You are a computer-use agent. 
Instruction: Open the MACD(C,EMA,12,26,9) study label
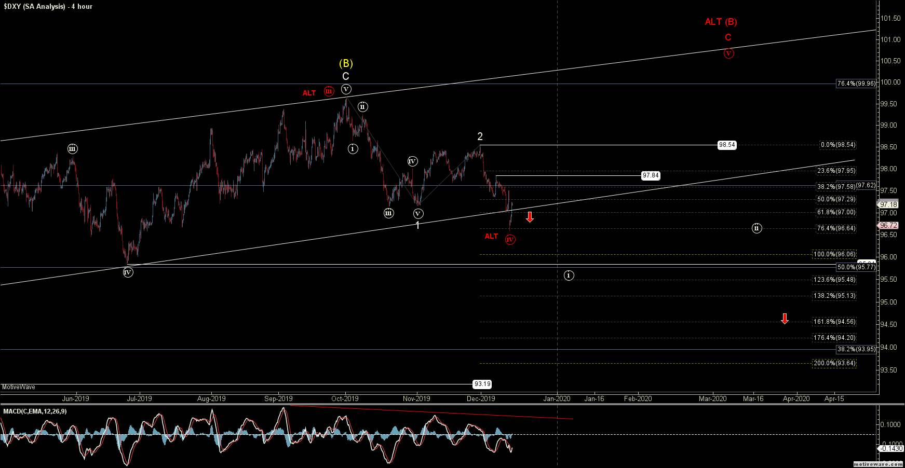(35, 411)
